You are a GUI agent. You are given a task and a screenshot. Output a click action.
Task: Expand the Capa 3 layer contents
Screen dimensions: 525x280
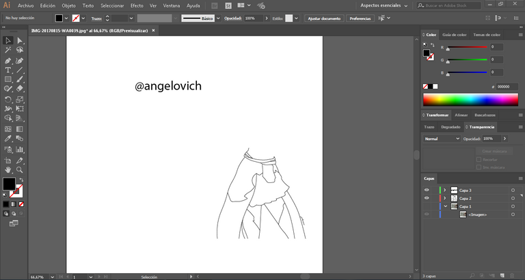(444, 190)
